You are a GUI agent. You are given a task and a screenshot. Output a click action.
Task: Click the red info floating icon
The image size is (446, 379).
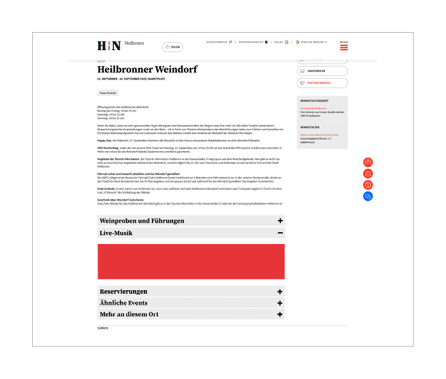click(x=368, y=185)
